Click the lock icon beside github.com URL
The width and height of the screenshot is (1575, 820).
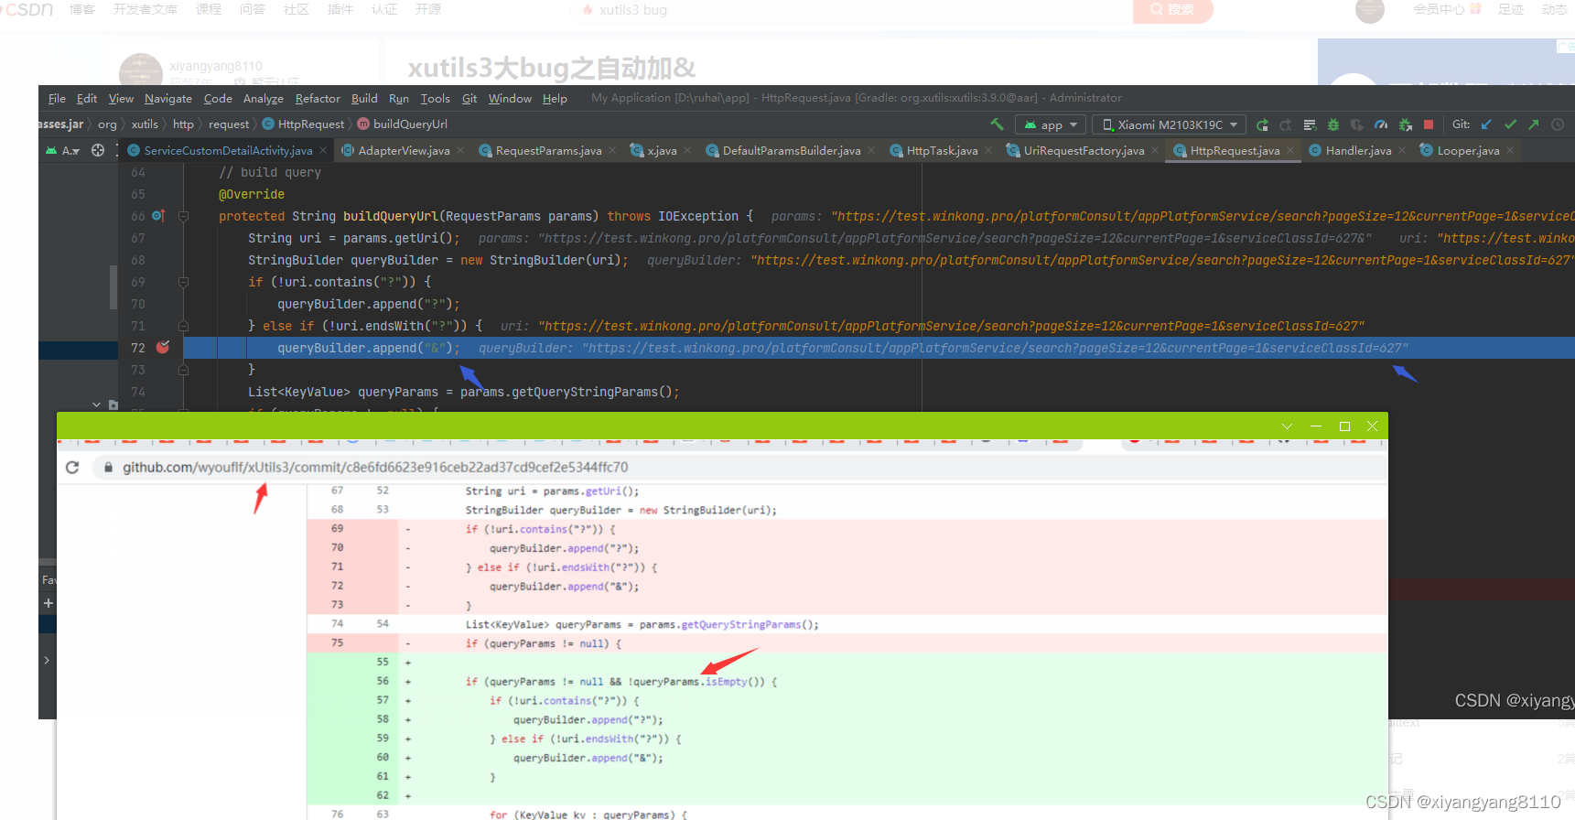pyautogui.click(x=108, y=468)
